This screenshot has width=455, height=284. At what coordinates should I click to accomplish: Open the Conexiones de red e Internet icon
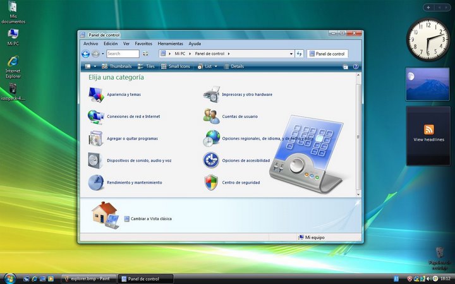point(96,117)
